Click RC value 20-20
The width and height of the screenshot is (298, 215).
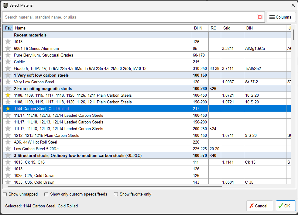tap(214, 149)
